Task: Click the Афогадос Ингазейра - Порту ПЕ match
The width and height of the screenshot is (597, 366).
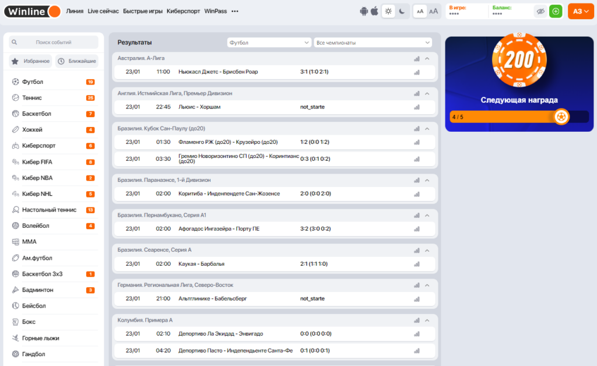Action: [275, 228]
